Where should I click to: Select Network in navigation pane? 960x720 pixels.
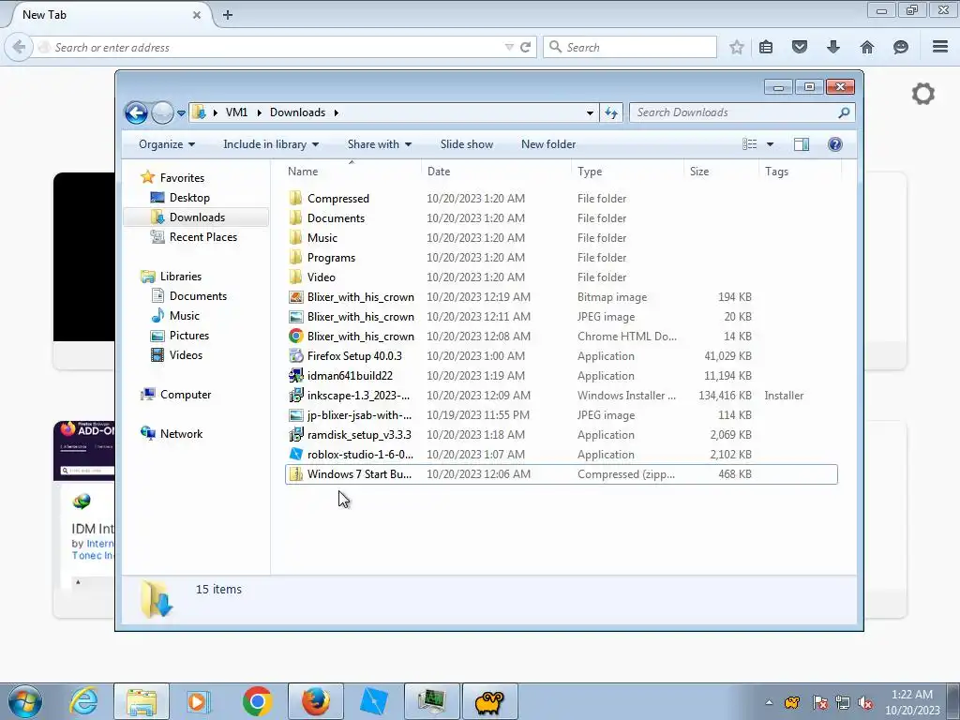(181, 434)
